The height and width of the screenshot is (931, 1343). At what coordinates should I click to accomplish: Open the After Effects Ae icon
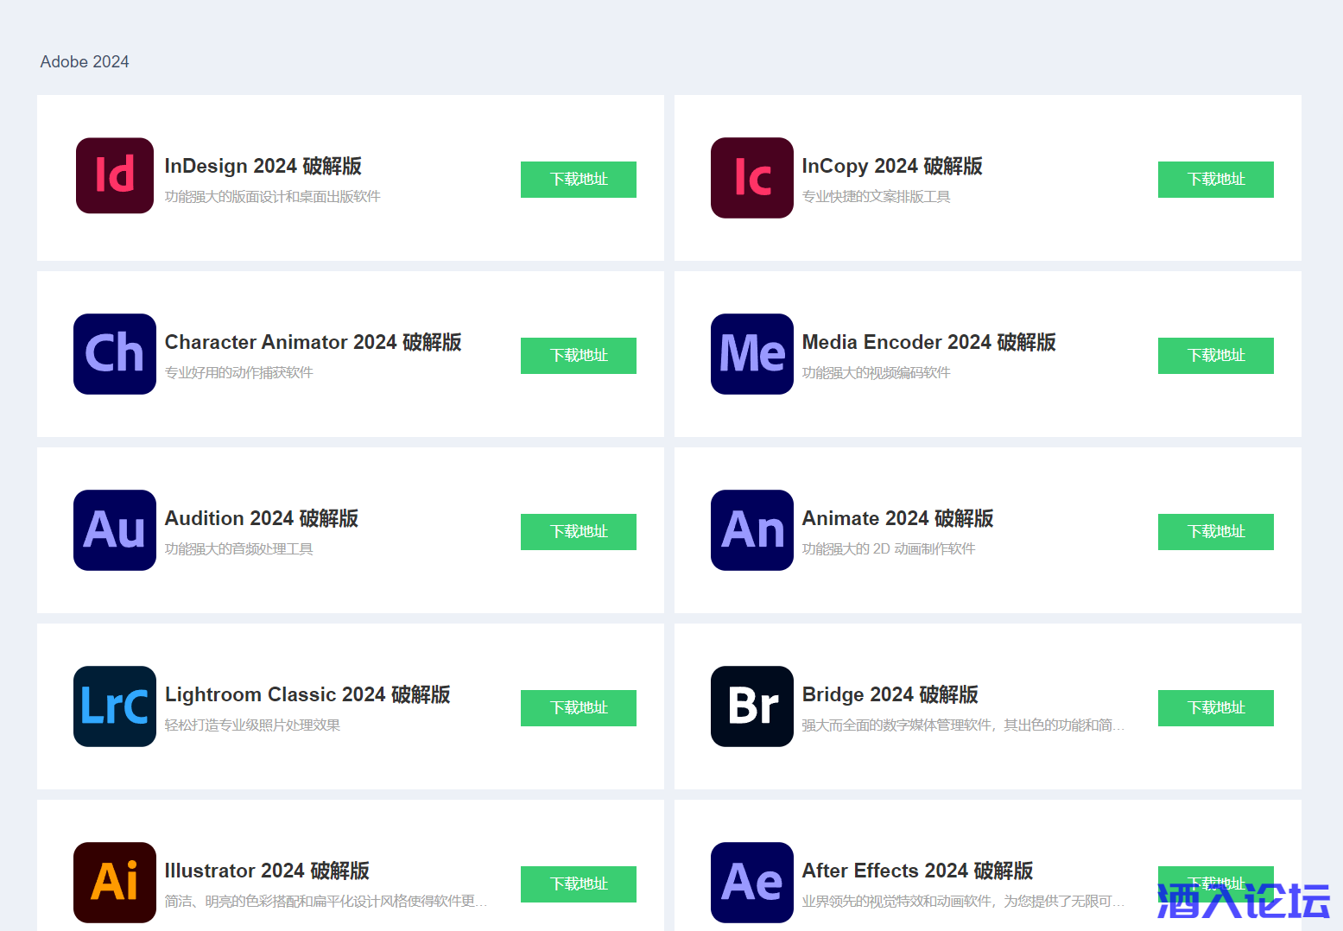click(x=751, y=882)
